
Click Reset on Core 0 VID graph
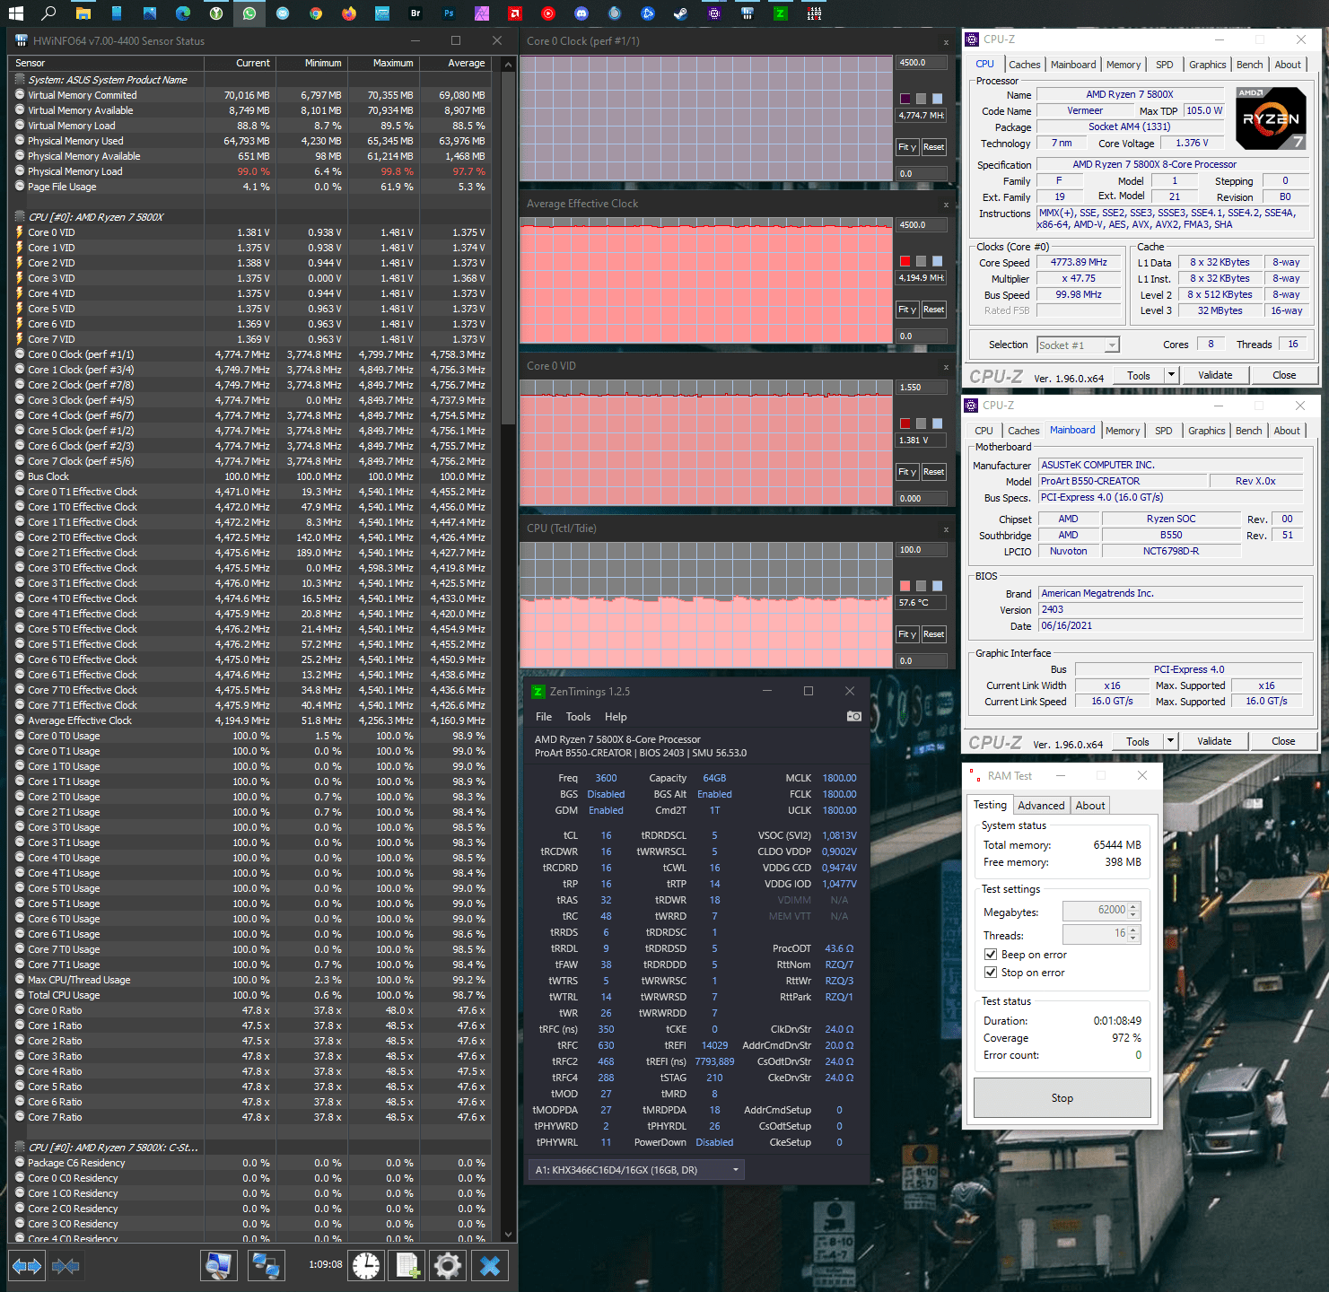[x=933, y=472]
